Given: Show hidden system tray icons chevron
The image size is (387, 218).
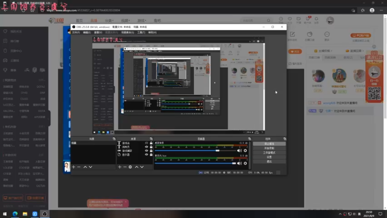Looking at the screenshot, I should tap(340, 214).
